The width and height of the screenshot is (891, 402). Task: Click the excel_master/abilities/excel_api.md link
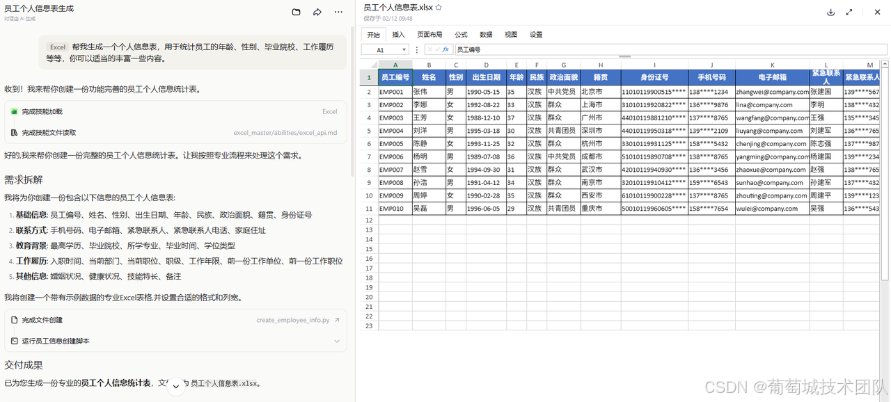tap(285, 132)
